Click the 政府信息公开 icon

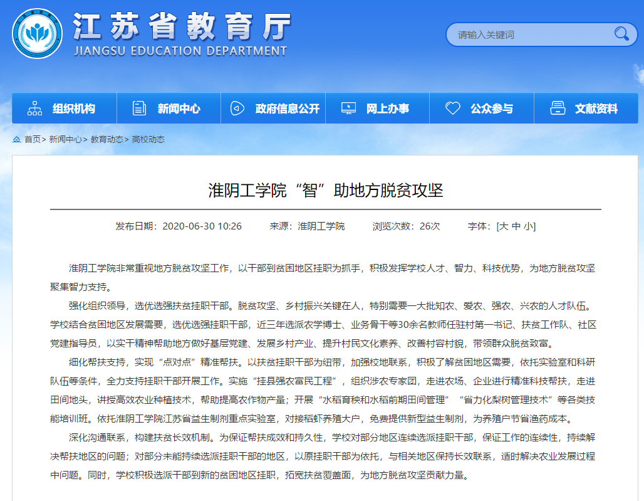[x=237, y=108]
